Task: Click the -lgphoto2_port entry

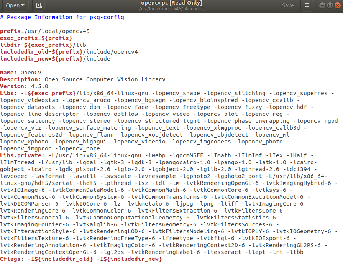Action: coord(238,176)
